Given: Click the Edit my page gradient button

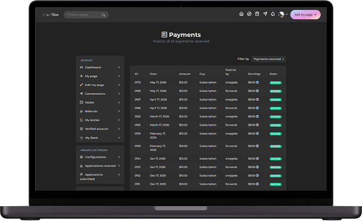Looking at the screenshot, I should tap(305, 14).
